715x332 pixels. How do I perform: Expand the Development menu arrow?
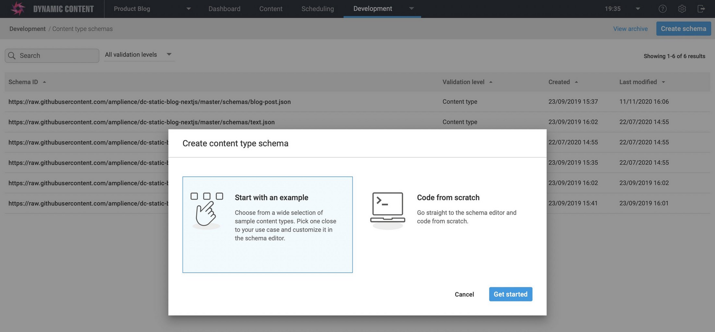[x=412, y=8]
